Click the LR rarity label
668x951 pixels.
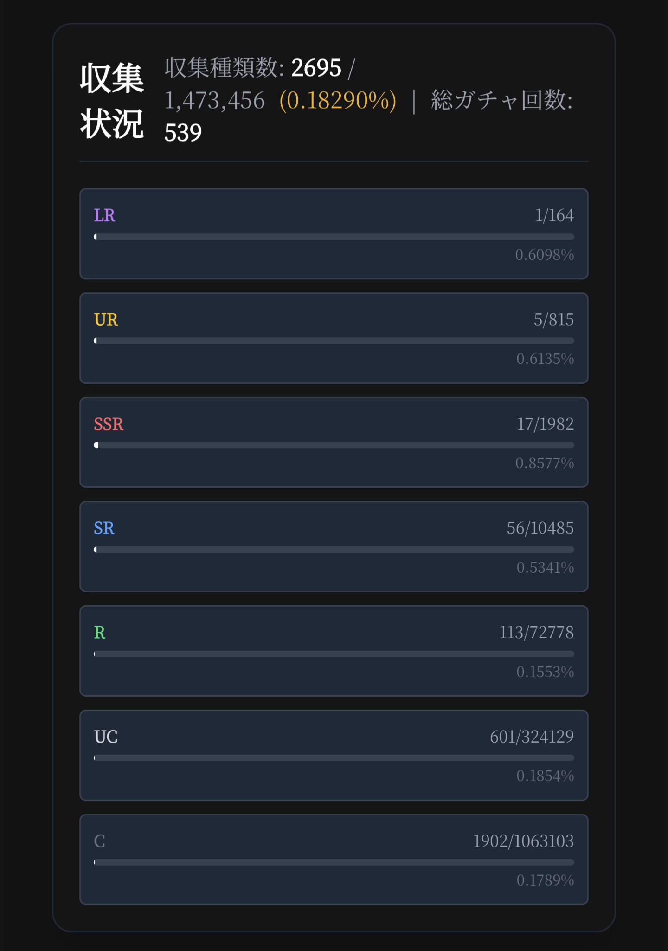click(x=104, y=215)
